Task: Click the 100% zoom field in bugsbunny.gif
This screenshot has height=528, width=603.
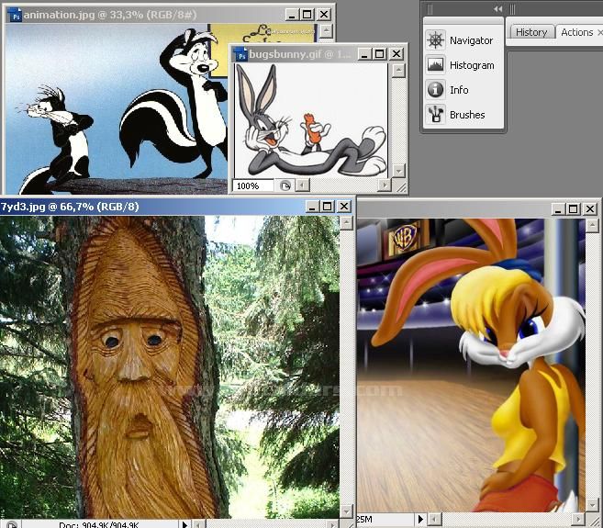Action: (x=252, y=185)
